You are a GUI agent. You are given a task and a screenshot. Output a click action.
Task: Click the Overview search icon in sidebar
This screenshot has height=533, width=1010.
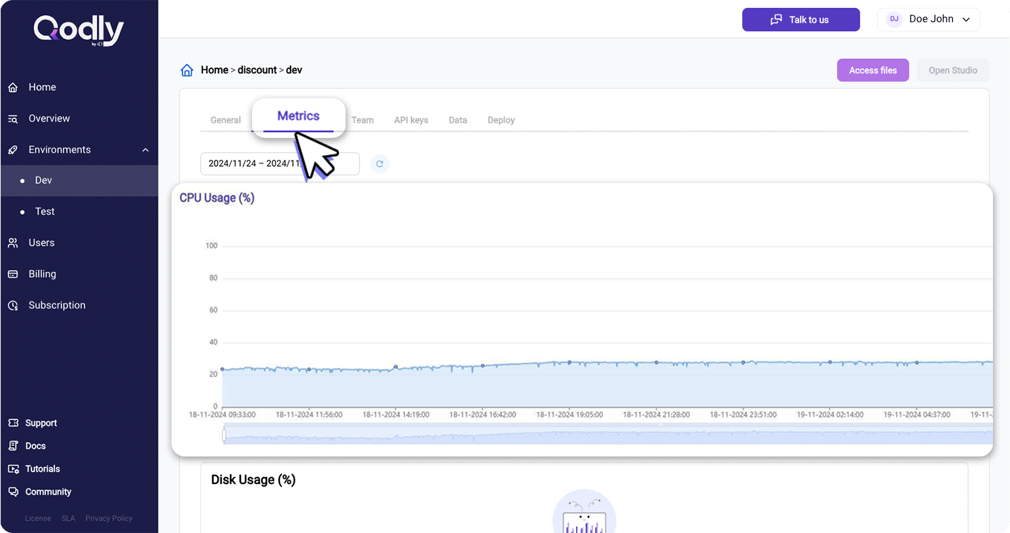point(13,119)
